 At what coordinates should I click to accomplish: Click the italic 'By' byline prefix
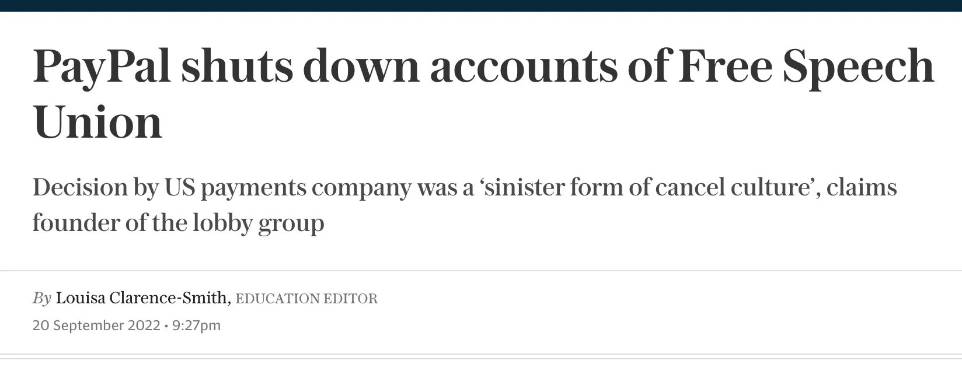click(x=41, y=298)
